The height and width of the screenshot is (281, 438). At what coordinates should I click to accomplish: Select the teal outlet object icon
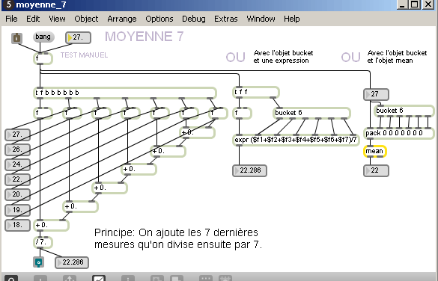(38, 262)
